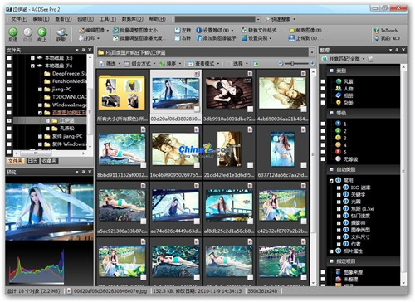
Task: Click the rotate left icon
Action: (x=178, y=30)
